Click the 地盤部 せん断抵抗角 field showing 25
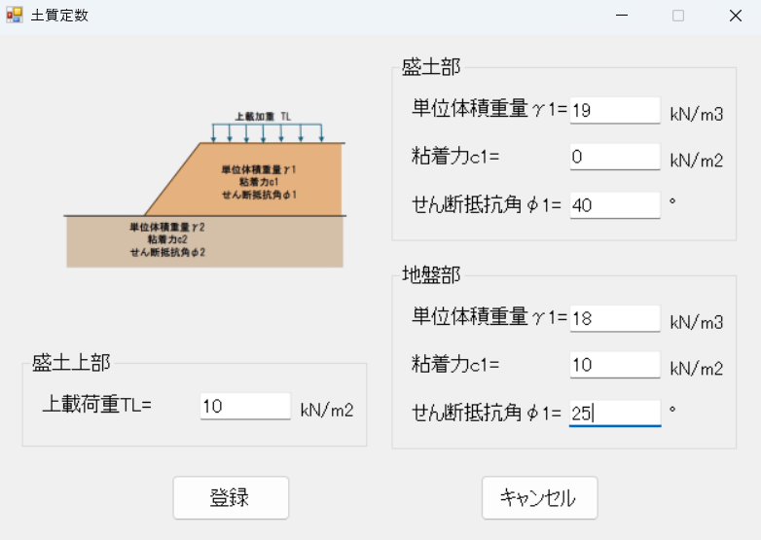 [615, 413]
